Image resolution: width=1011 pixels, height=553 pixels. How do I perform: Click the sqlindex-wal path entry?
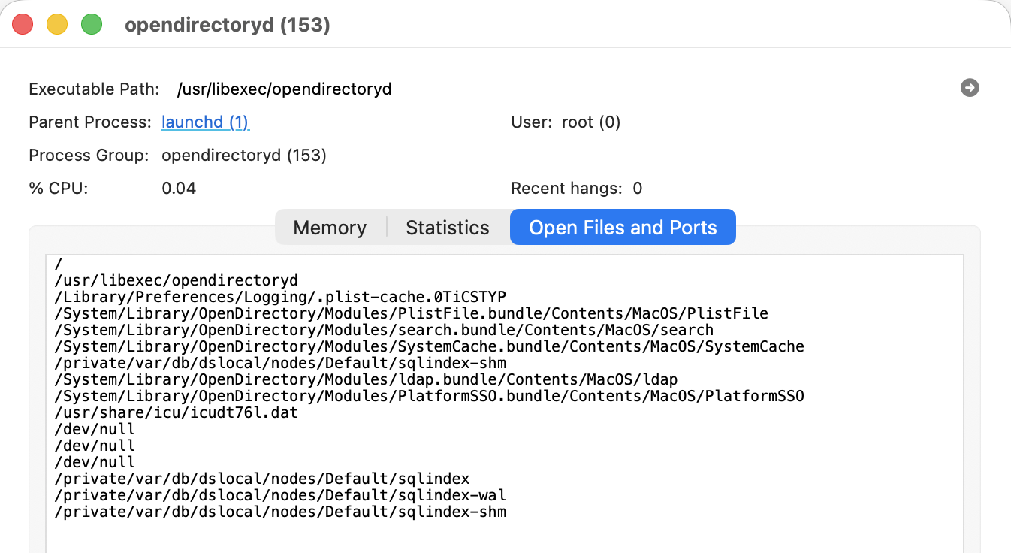click(280, 495)
